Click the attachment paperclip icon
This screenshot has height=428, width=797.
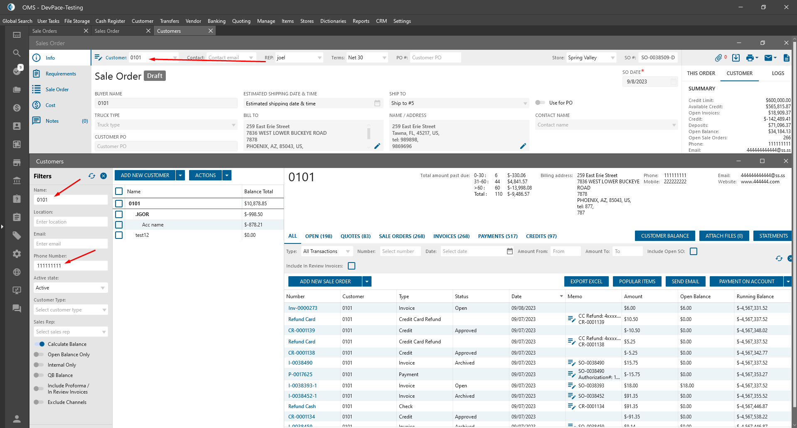pyautogui.click(x=718, y=58)
